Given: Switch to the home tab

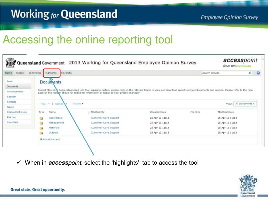Looking at the screenshot, I should coord(9,73).
